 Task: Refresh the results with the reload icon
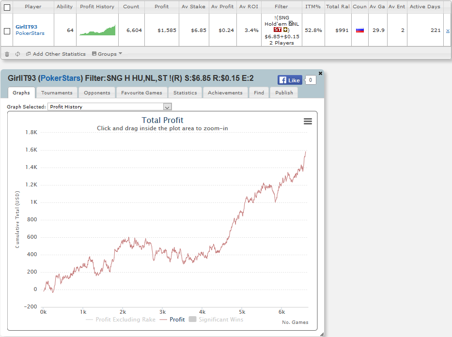pyautogui.click(x=17, y=54)
